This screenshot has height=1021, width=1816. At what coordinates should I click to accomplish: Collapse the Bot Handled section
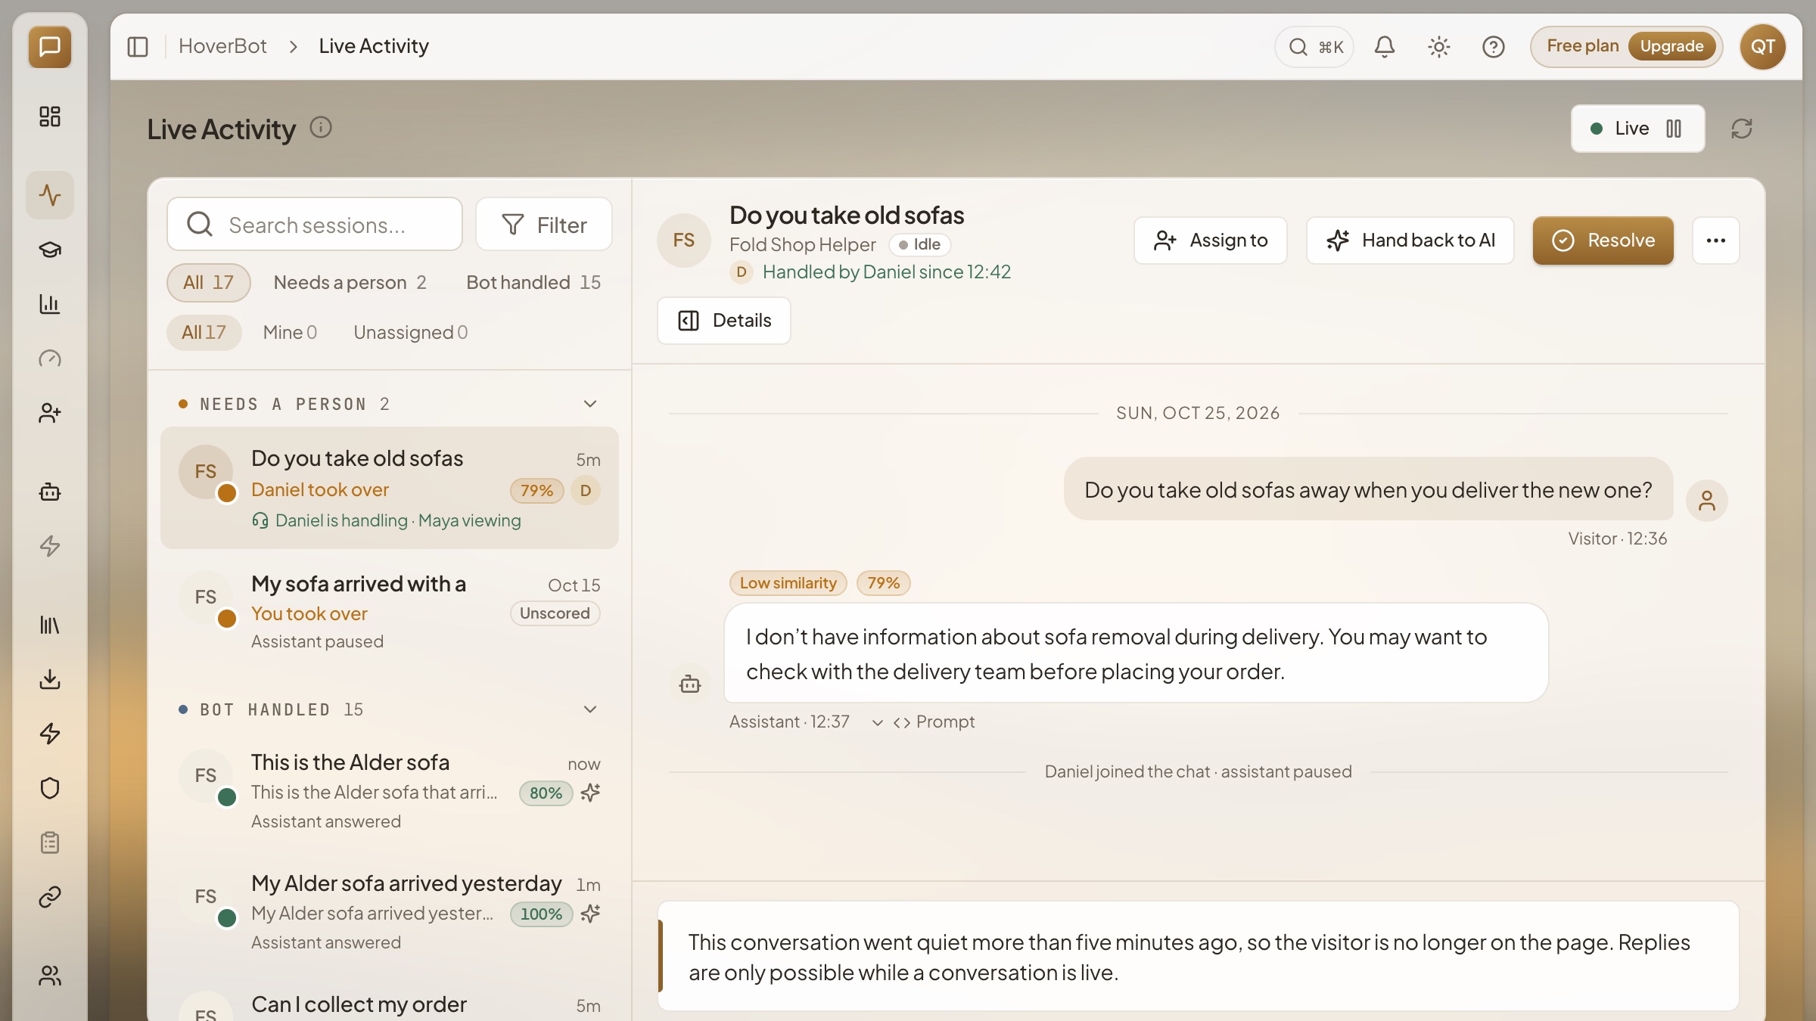[x=590, y=709]
